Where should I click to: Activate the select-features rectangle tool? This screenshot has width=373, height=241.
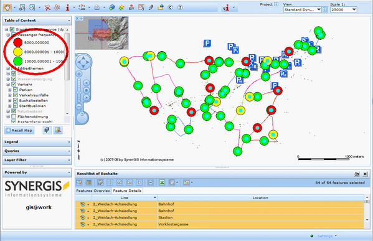(32, 7)
